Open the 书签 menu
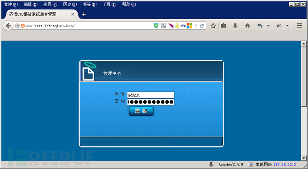This screenshot has height=169, width=308. click(90, 4)
